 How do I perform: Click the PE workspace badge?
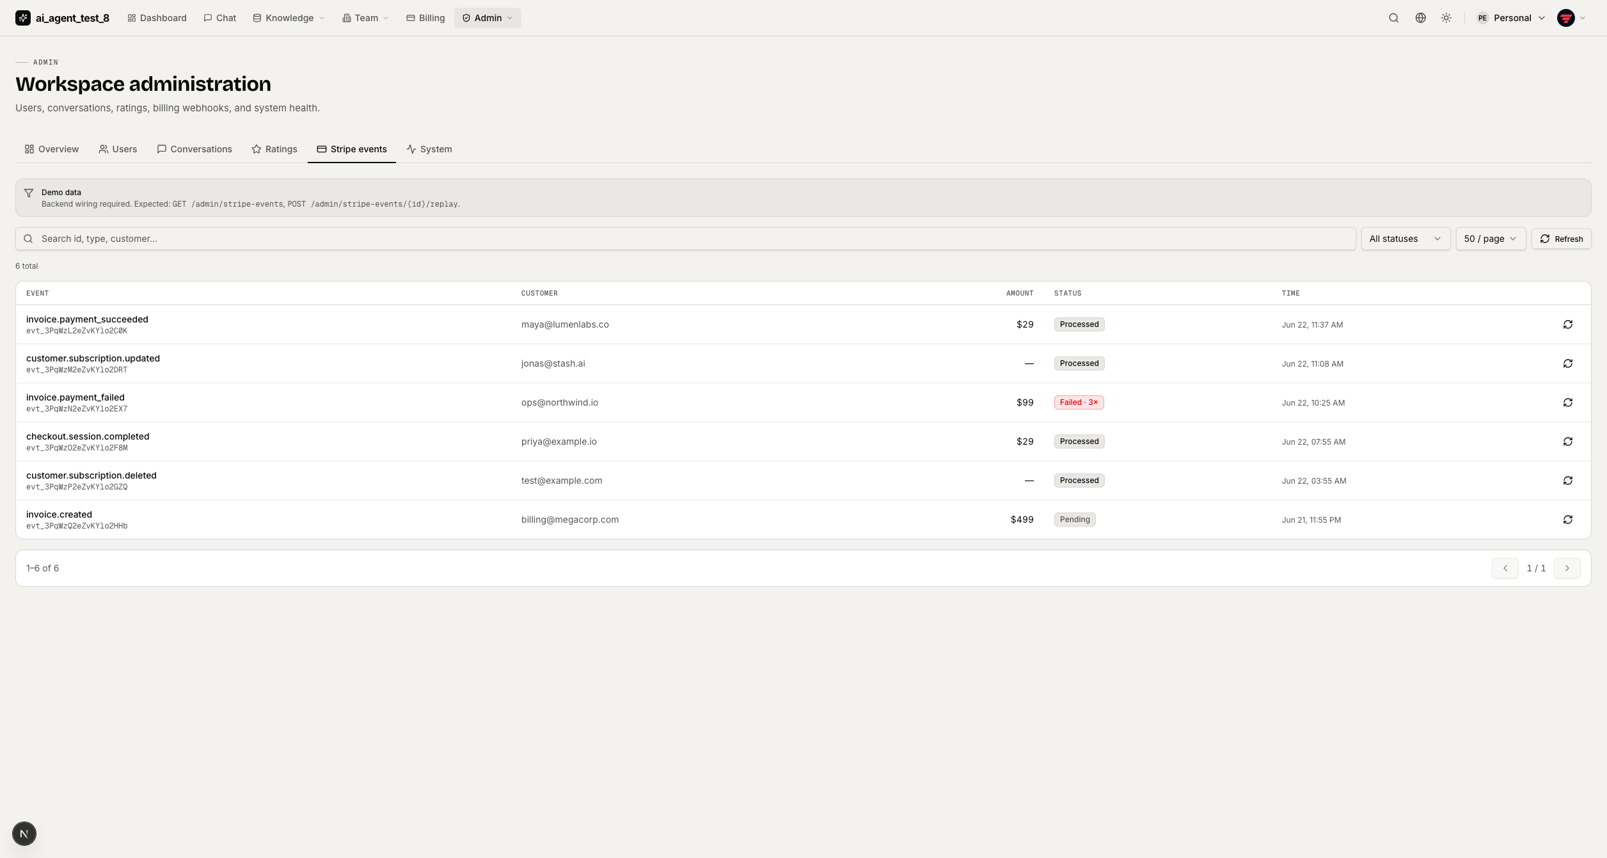coord(1482,18)
